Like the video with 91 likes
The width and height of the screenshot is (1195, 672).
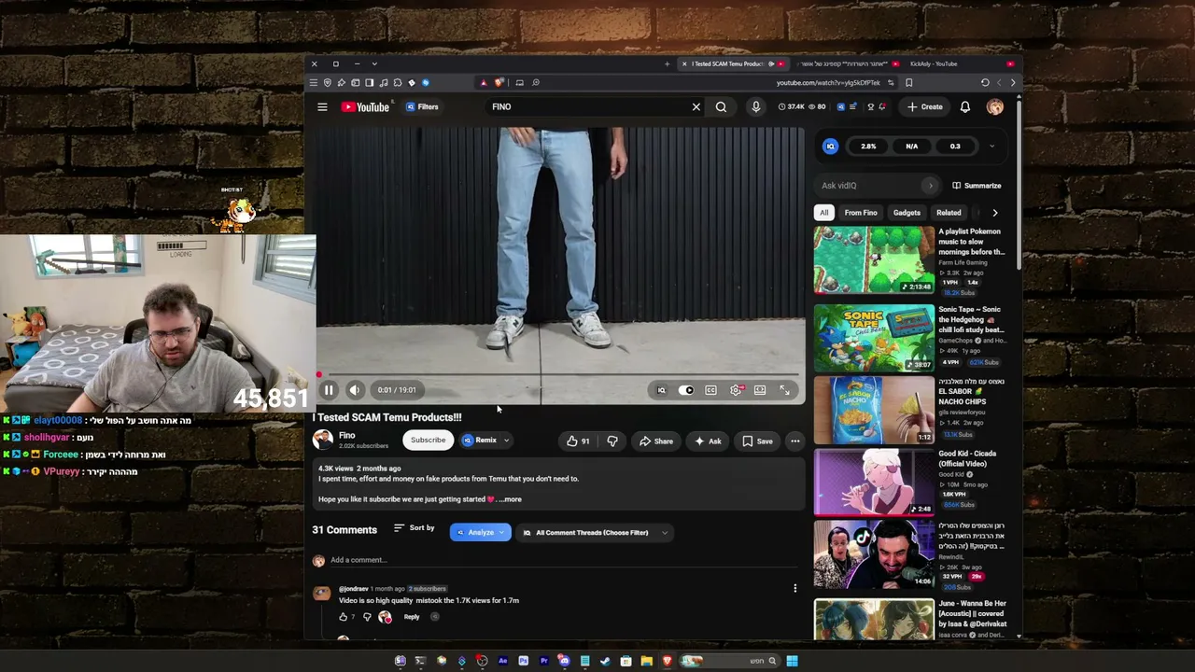[578, 441]
